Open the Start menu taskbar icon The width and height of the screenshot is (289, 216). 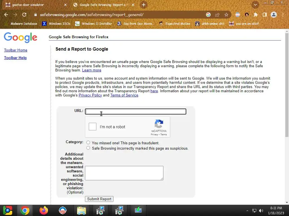pos(8,210)
